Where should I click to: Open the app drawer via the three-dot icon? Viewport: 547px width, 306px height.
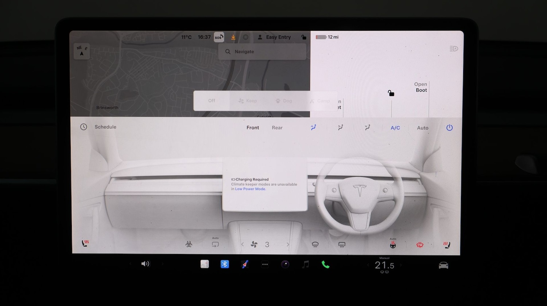(265, 264)
